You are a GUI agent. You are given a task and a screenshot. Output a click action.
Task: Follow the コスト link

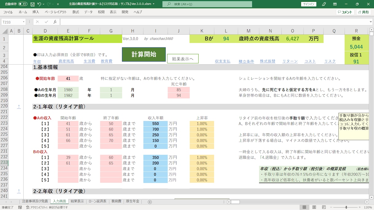coord(310,61)
